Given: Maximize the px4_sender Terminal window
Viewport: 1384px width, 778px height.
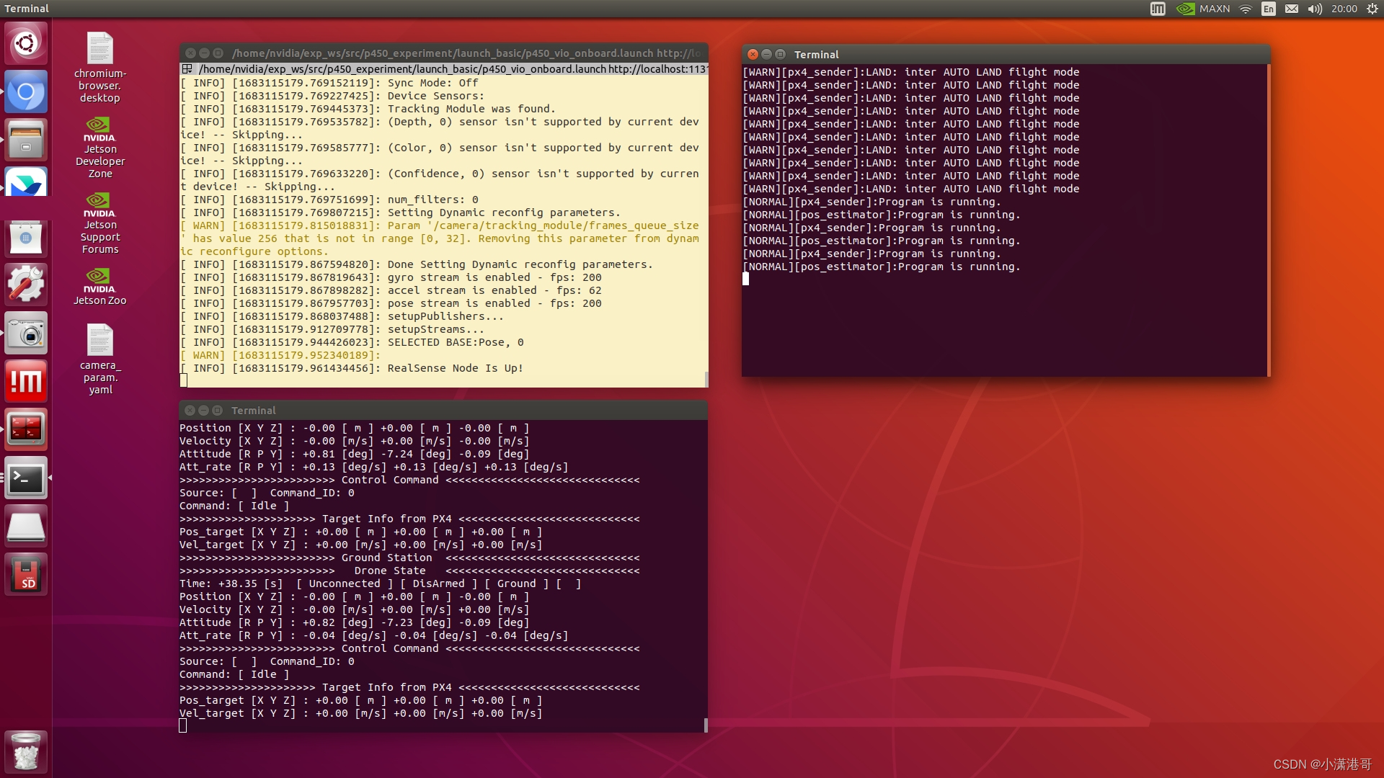Looking at the screenshot, I should click(780, 54).
